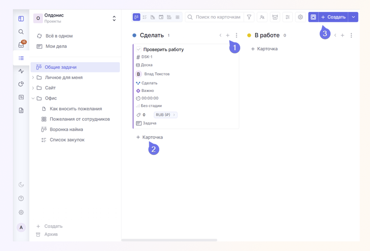
Task: Select 'Воронка найма' board in the tree
Action: [66, 129]
